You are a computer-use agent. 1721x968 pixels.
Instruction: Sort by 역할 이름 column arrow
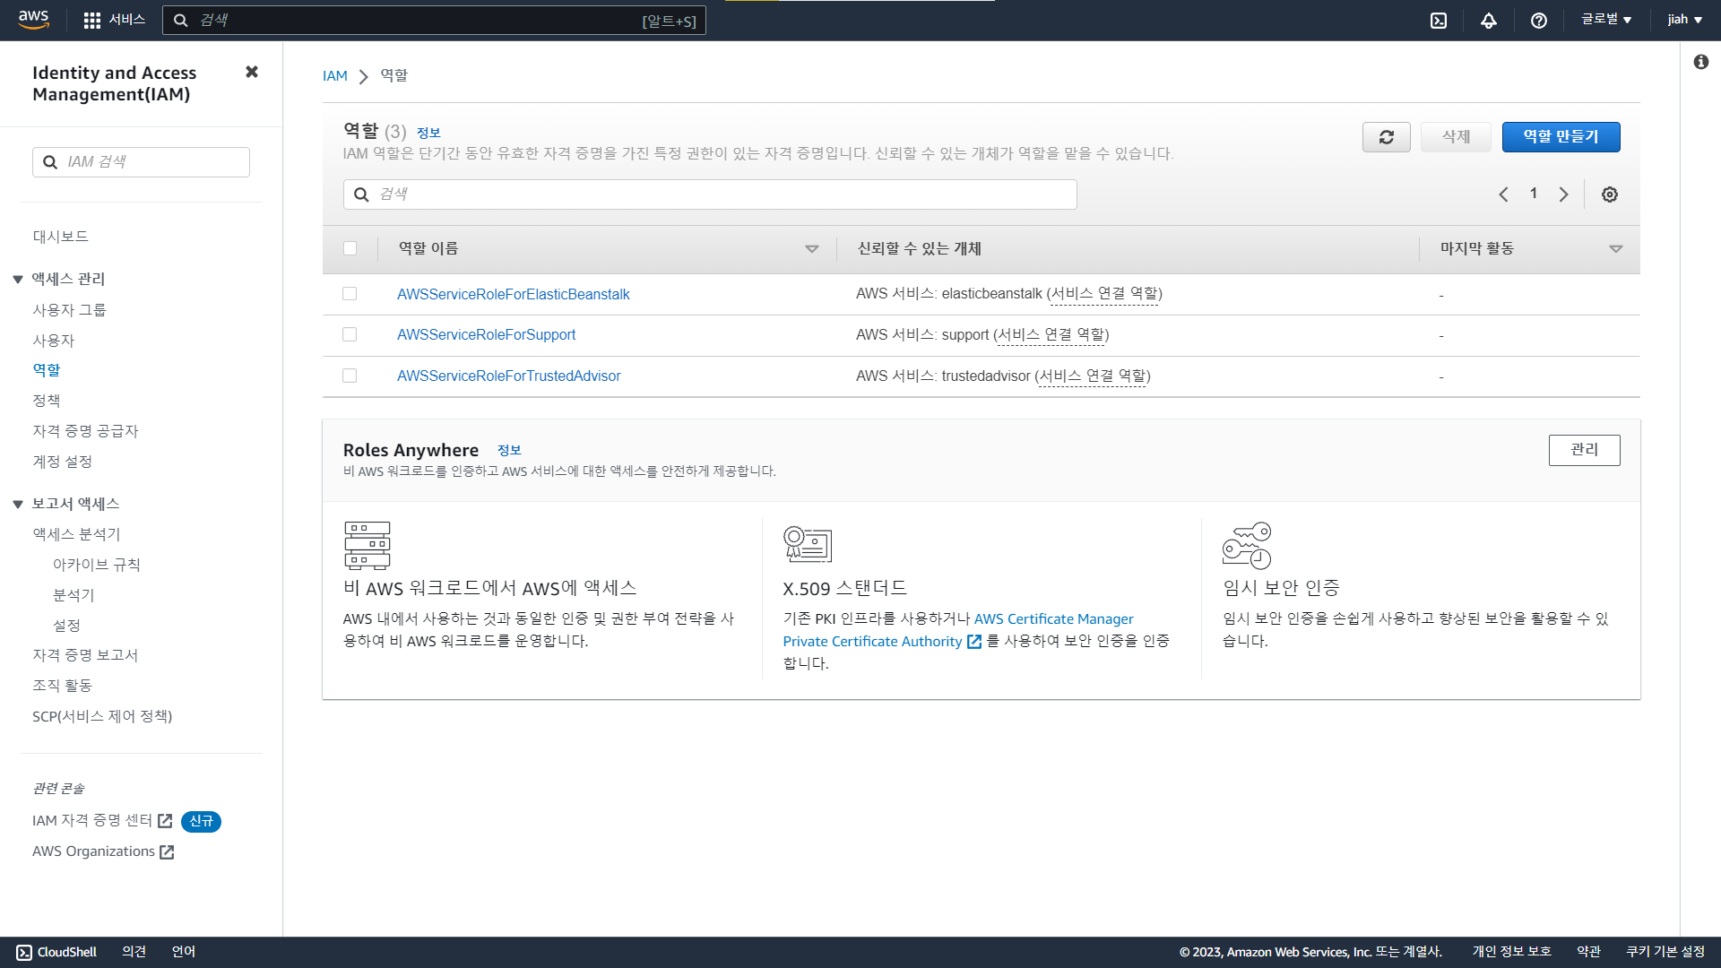812,249
